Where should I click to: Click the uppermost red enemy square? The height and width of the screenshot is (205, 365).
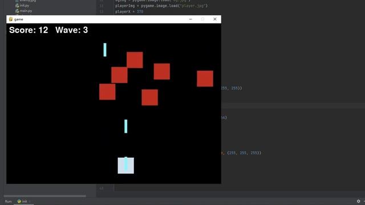135,60
